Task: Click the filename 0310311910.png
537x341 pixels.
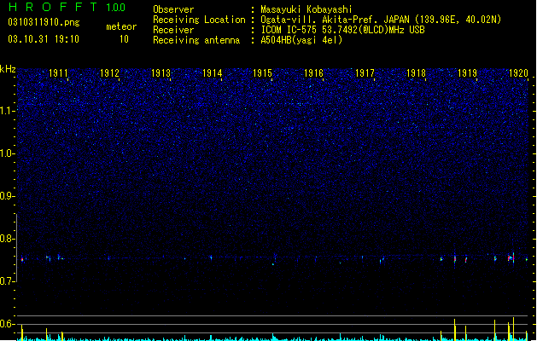Action: 44,23
